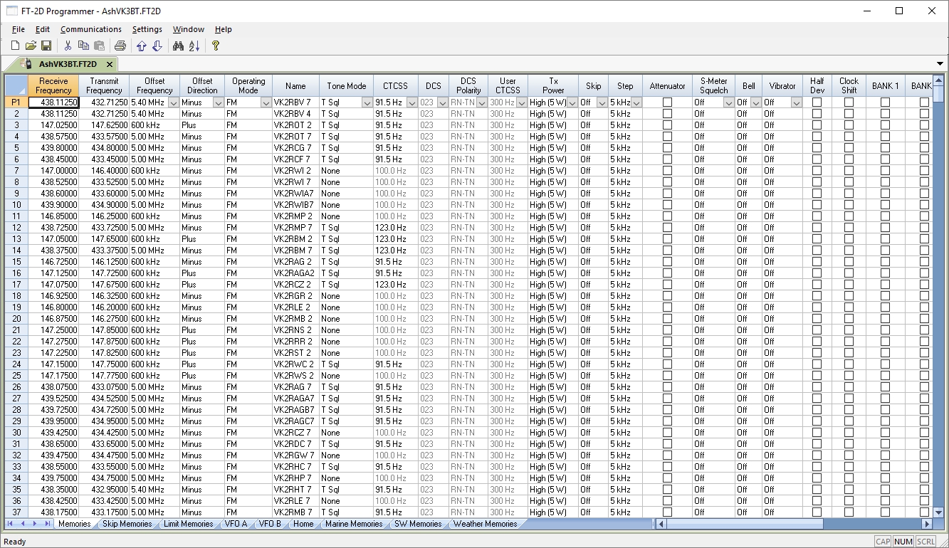Toggle Clock Shift checkbox in row 2
Image resolution: width=949 pixels, height=548 pixels.
[849, 114]
